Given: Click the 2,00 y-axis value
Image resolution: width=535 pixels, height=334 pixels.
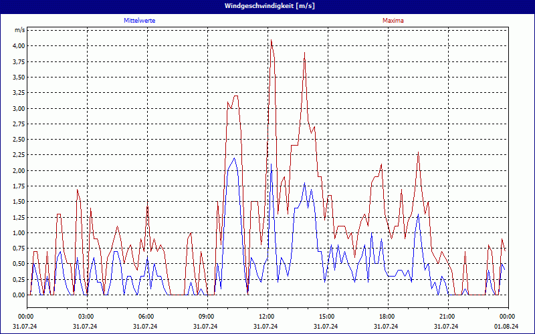Looking at the screenshot, I should pyautogui.click(x=19, y=171).
